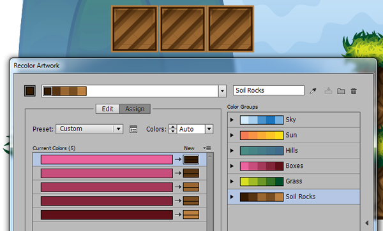Image resolution: width=383 pixels, height=231 pixels.
Task: Open the Preset dropdown set to Custom
Action: click(89, 129)
